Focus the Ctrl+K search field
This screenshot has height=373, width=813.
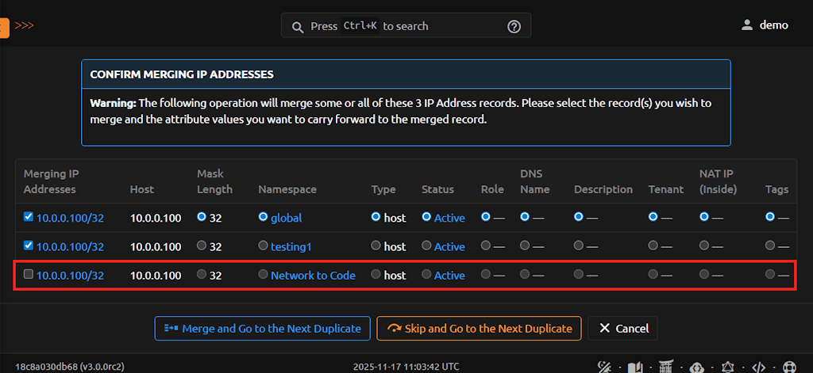coord(405,26)
